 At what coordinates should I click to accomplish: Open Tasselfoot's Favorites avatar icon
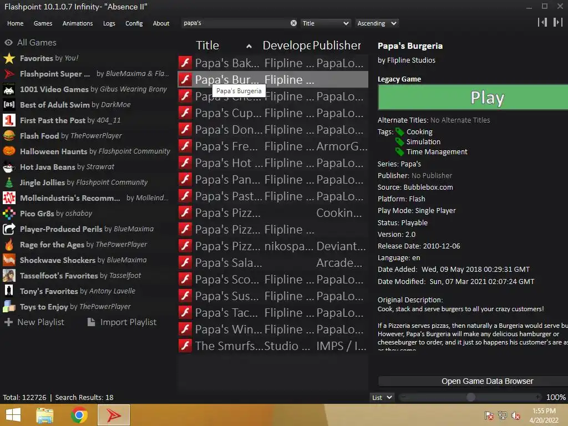(x=9, y=276)
